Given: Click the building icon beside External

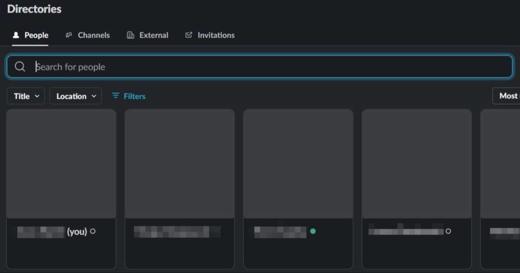Looking at the screenshot, I should point(130,35).
